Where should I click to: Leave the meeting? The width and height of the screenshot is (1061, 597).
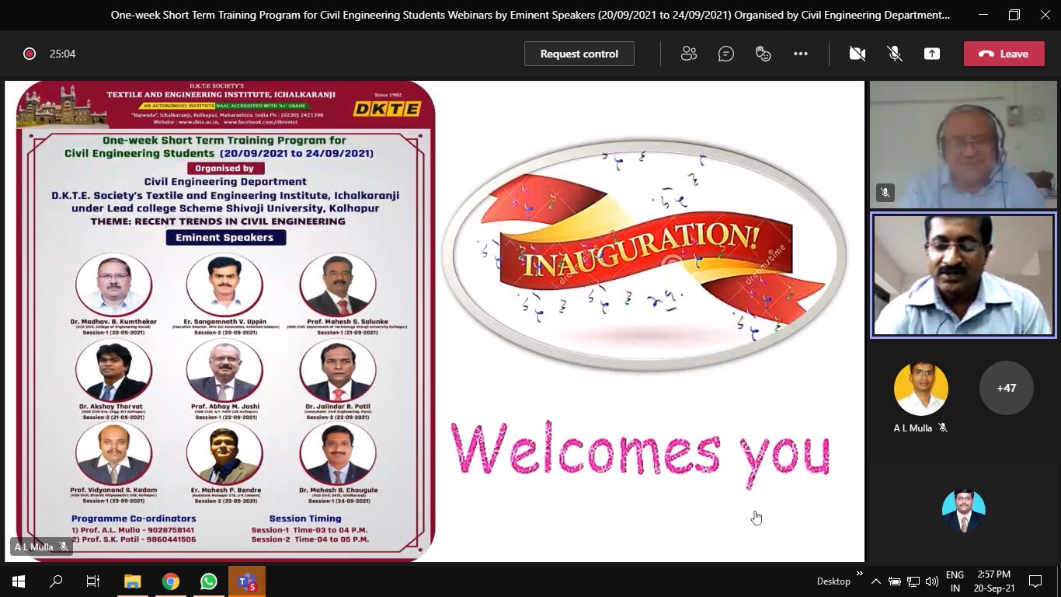(x=1004, y=54)
